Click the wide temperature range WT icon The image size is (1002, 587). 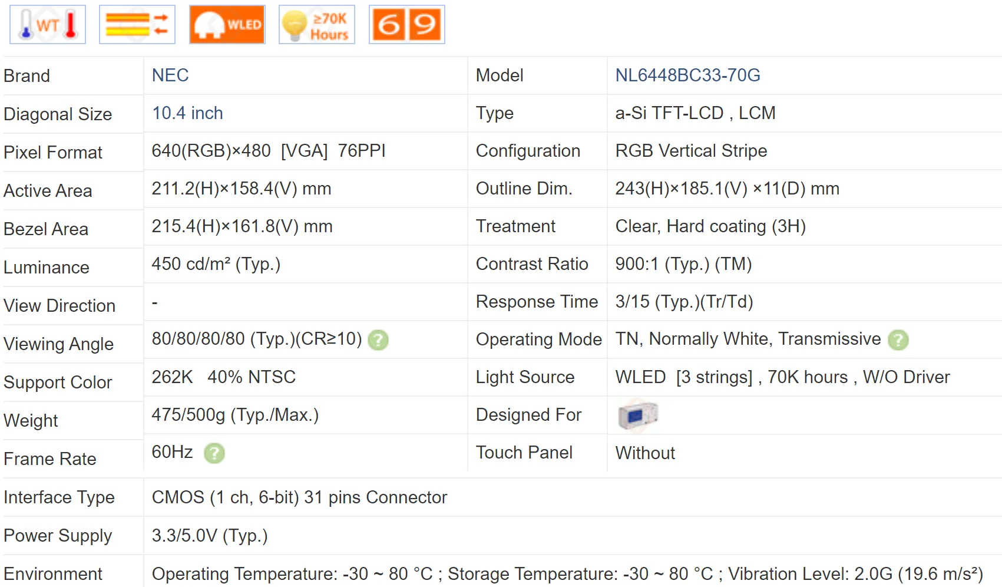(x=47, y=24)
